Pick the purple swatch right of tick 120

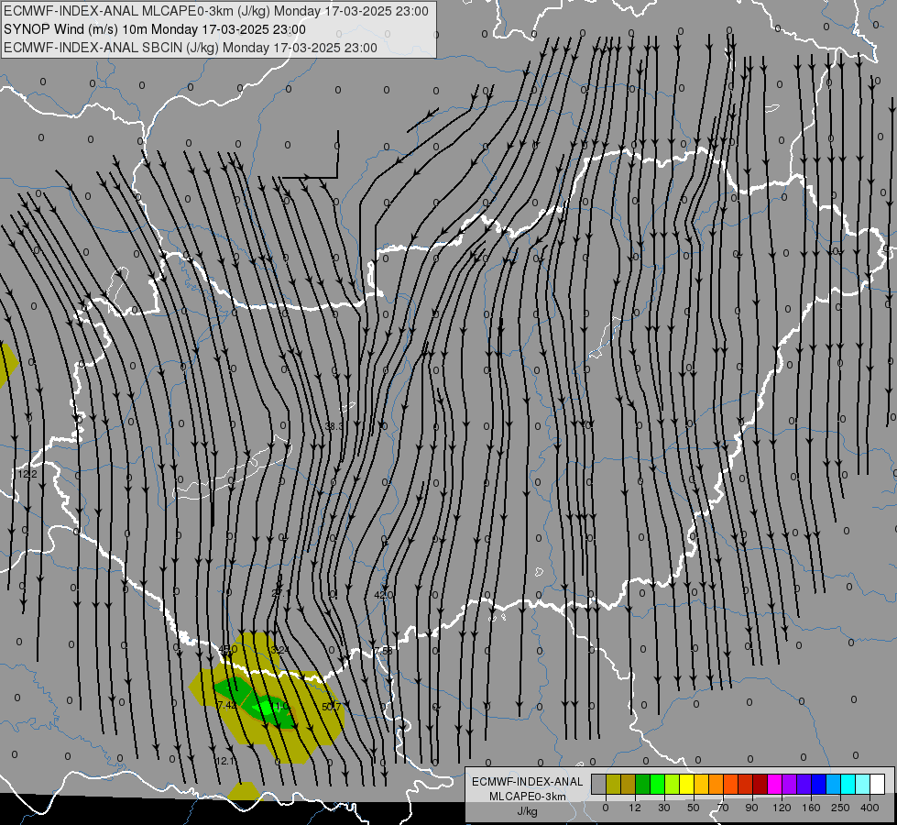click(790, 784)
